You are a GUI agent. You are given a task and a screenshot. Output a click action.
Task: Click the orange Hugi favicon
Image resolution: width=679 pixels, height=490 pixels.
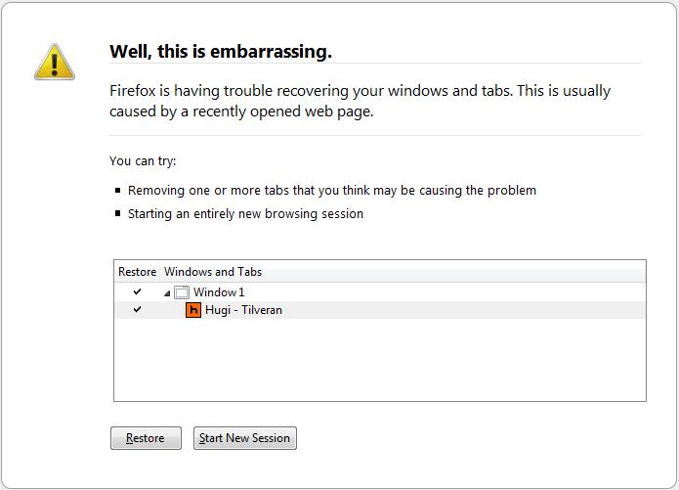tap(193, 310)
